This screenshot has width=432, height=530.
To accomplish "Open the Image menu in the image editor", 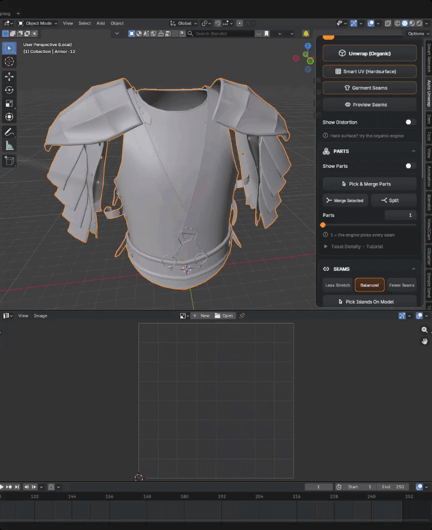I will tap(40, 316).
